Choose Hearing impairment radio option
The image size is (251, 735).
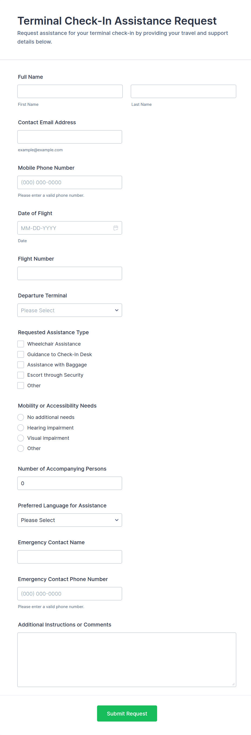click(21, 428)
